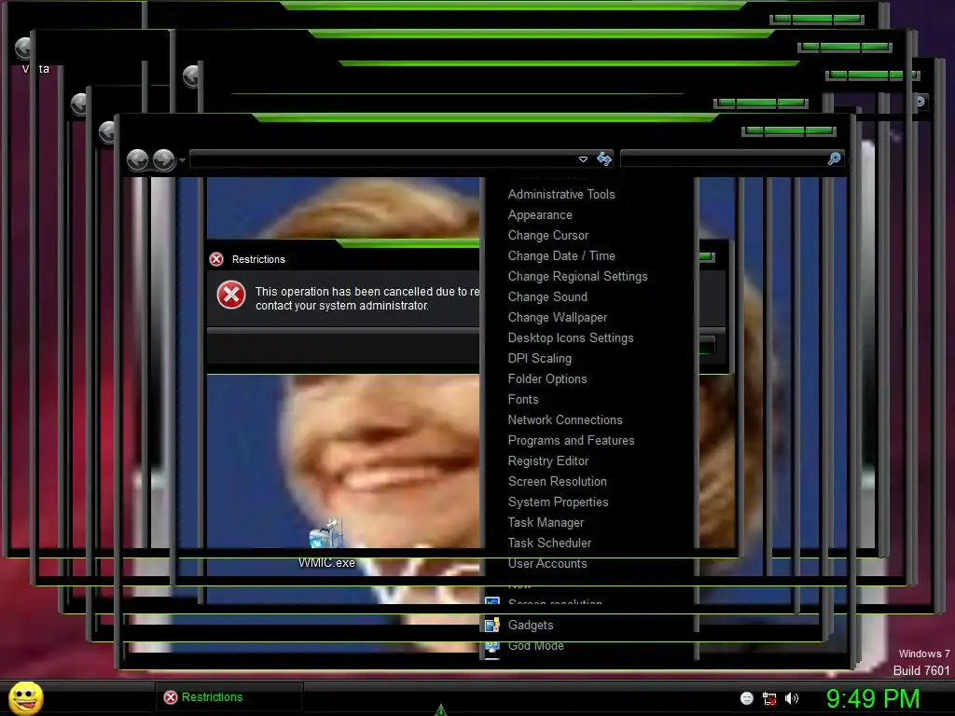Viewport: 955px width, 716px height.
Task: Select User Accounts entry
Action: click(x=547, y=563)
